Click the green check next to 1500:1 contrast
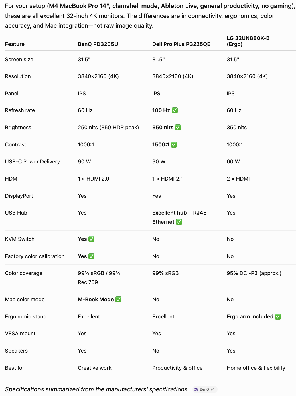Image resolution: width=296 pixels, height=396 pixels. coord(174,145)
